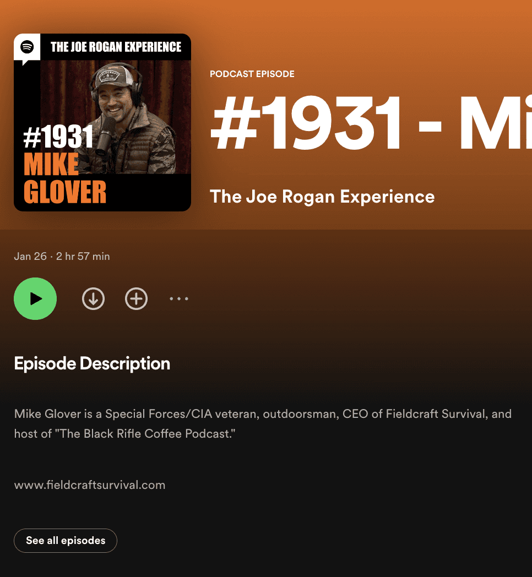Click the Mike Glover description paragraph
This screenshot has height=577, width=532.
(x=263, y=423)
